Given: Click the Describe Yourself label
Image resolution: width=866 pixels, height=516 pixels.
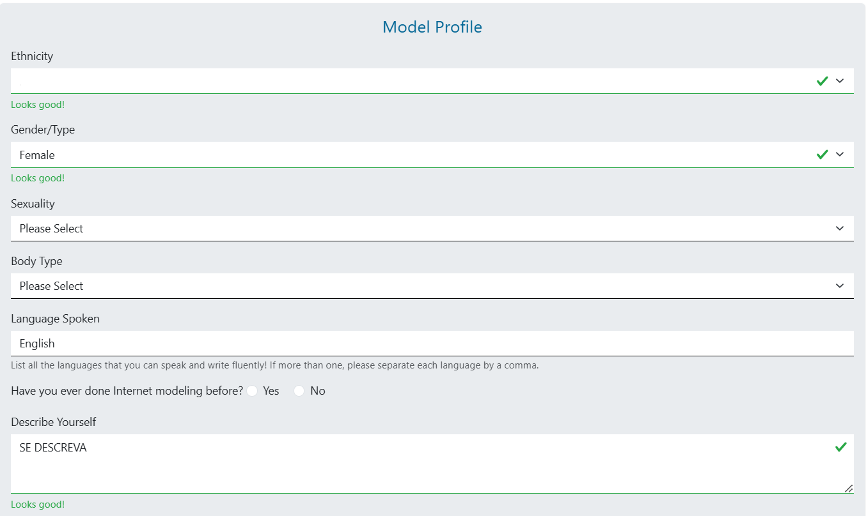Looking at the screenshot, I should click(54, 422).
